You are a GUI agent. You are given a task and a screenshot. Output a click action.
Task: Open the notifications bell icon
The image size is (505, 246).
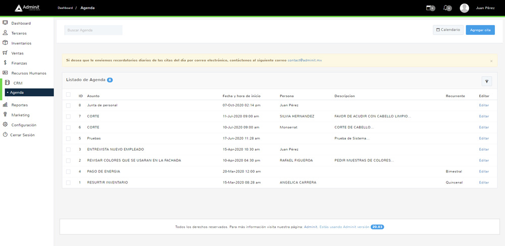tap(446, 8)
